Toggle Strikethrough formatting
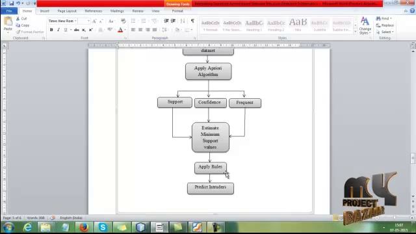 (x=77, y=30)
